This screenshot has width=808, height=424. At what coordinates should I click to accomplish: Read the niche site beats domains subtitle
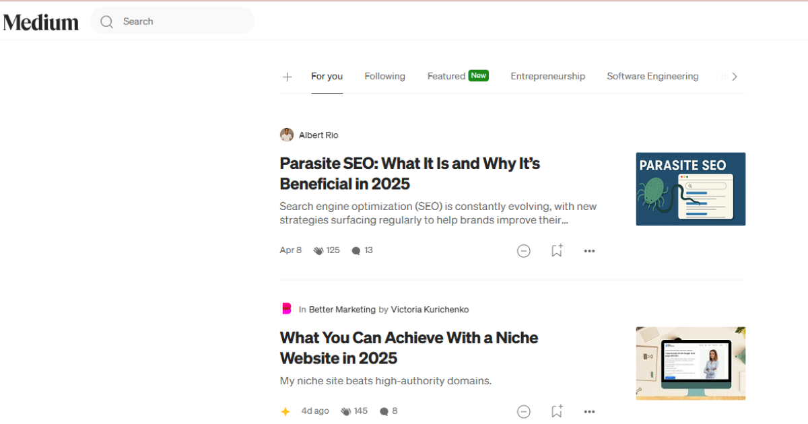(x=386, y=381)
